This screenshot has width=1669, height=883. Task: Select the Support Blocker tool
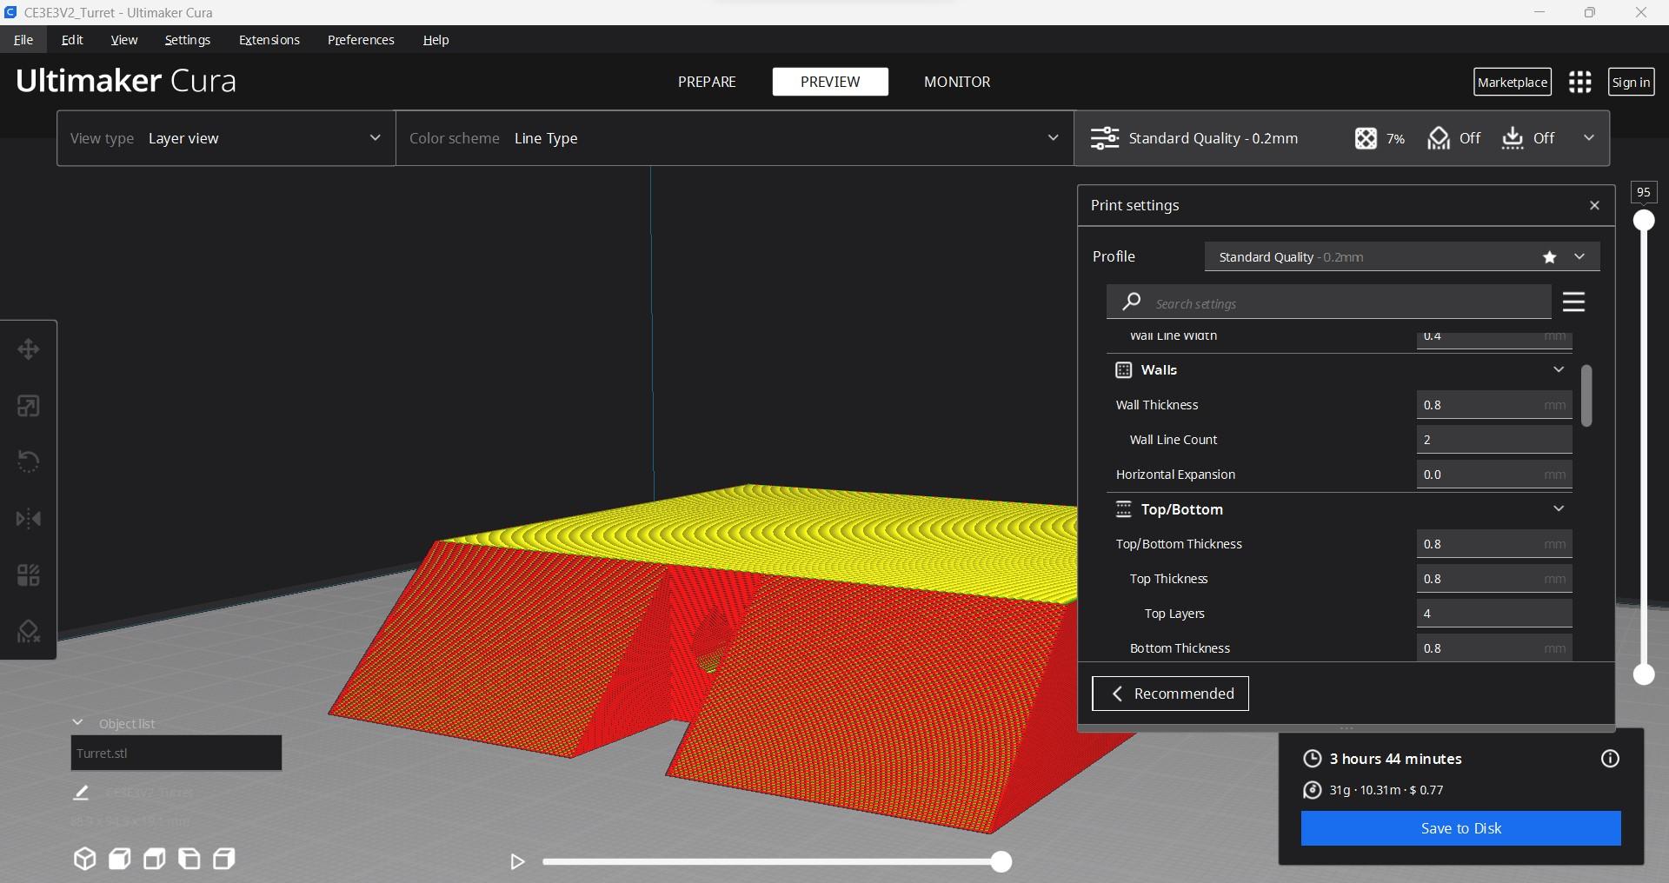coord(28,631)
